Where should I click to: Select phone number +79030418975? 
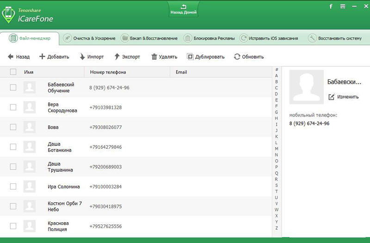click(105, 207)
